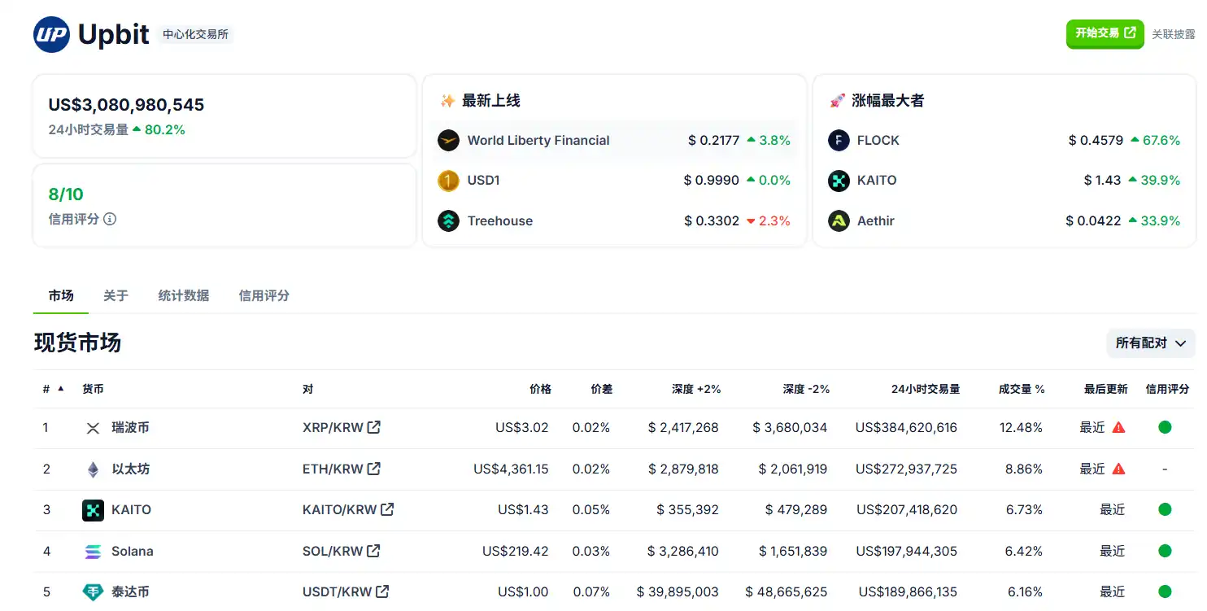Viewport: 1207px width, 611px height.
Task: Click the FLOCK token icon
Action: 839,141
